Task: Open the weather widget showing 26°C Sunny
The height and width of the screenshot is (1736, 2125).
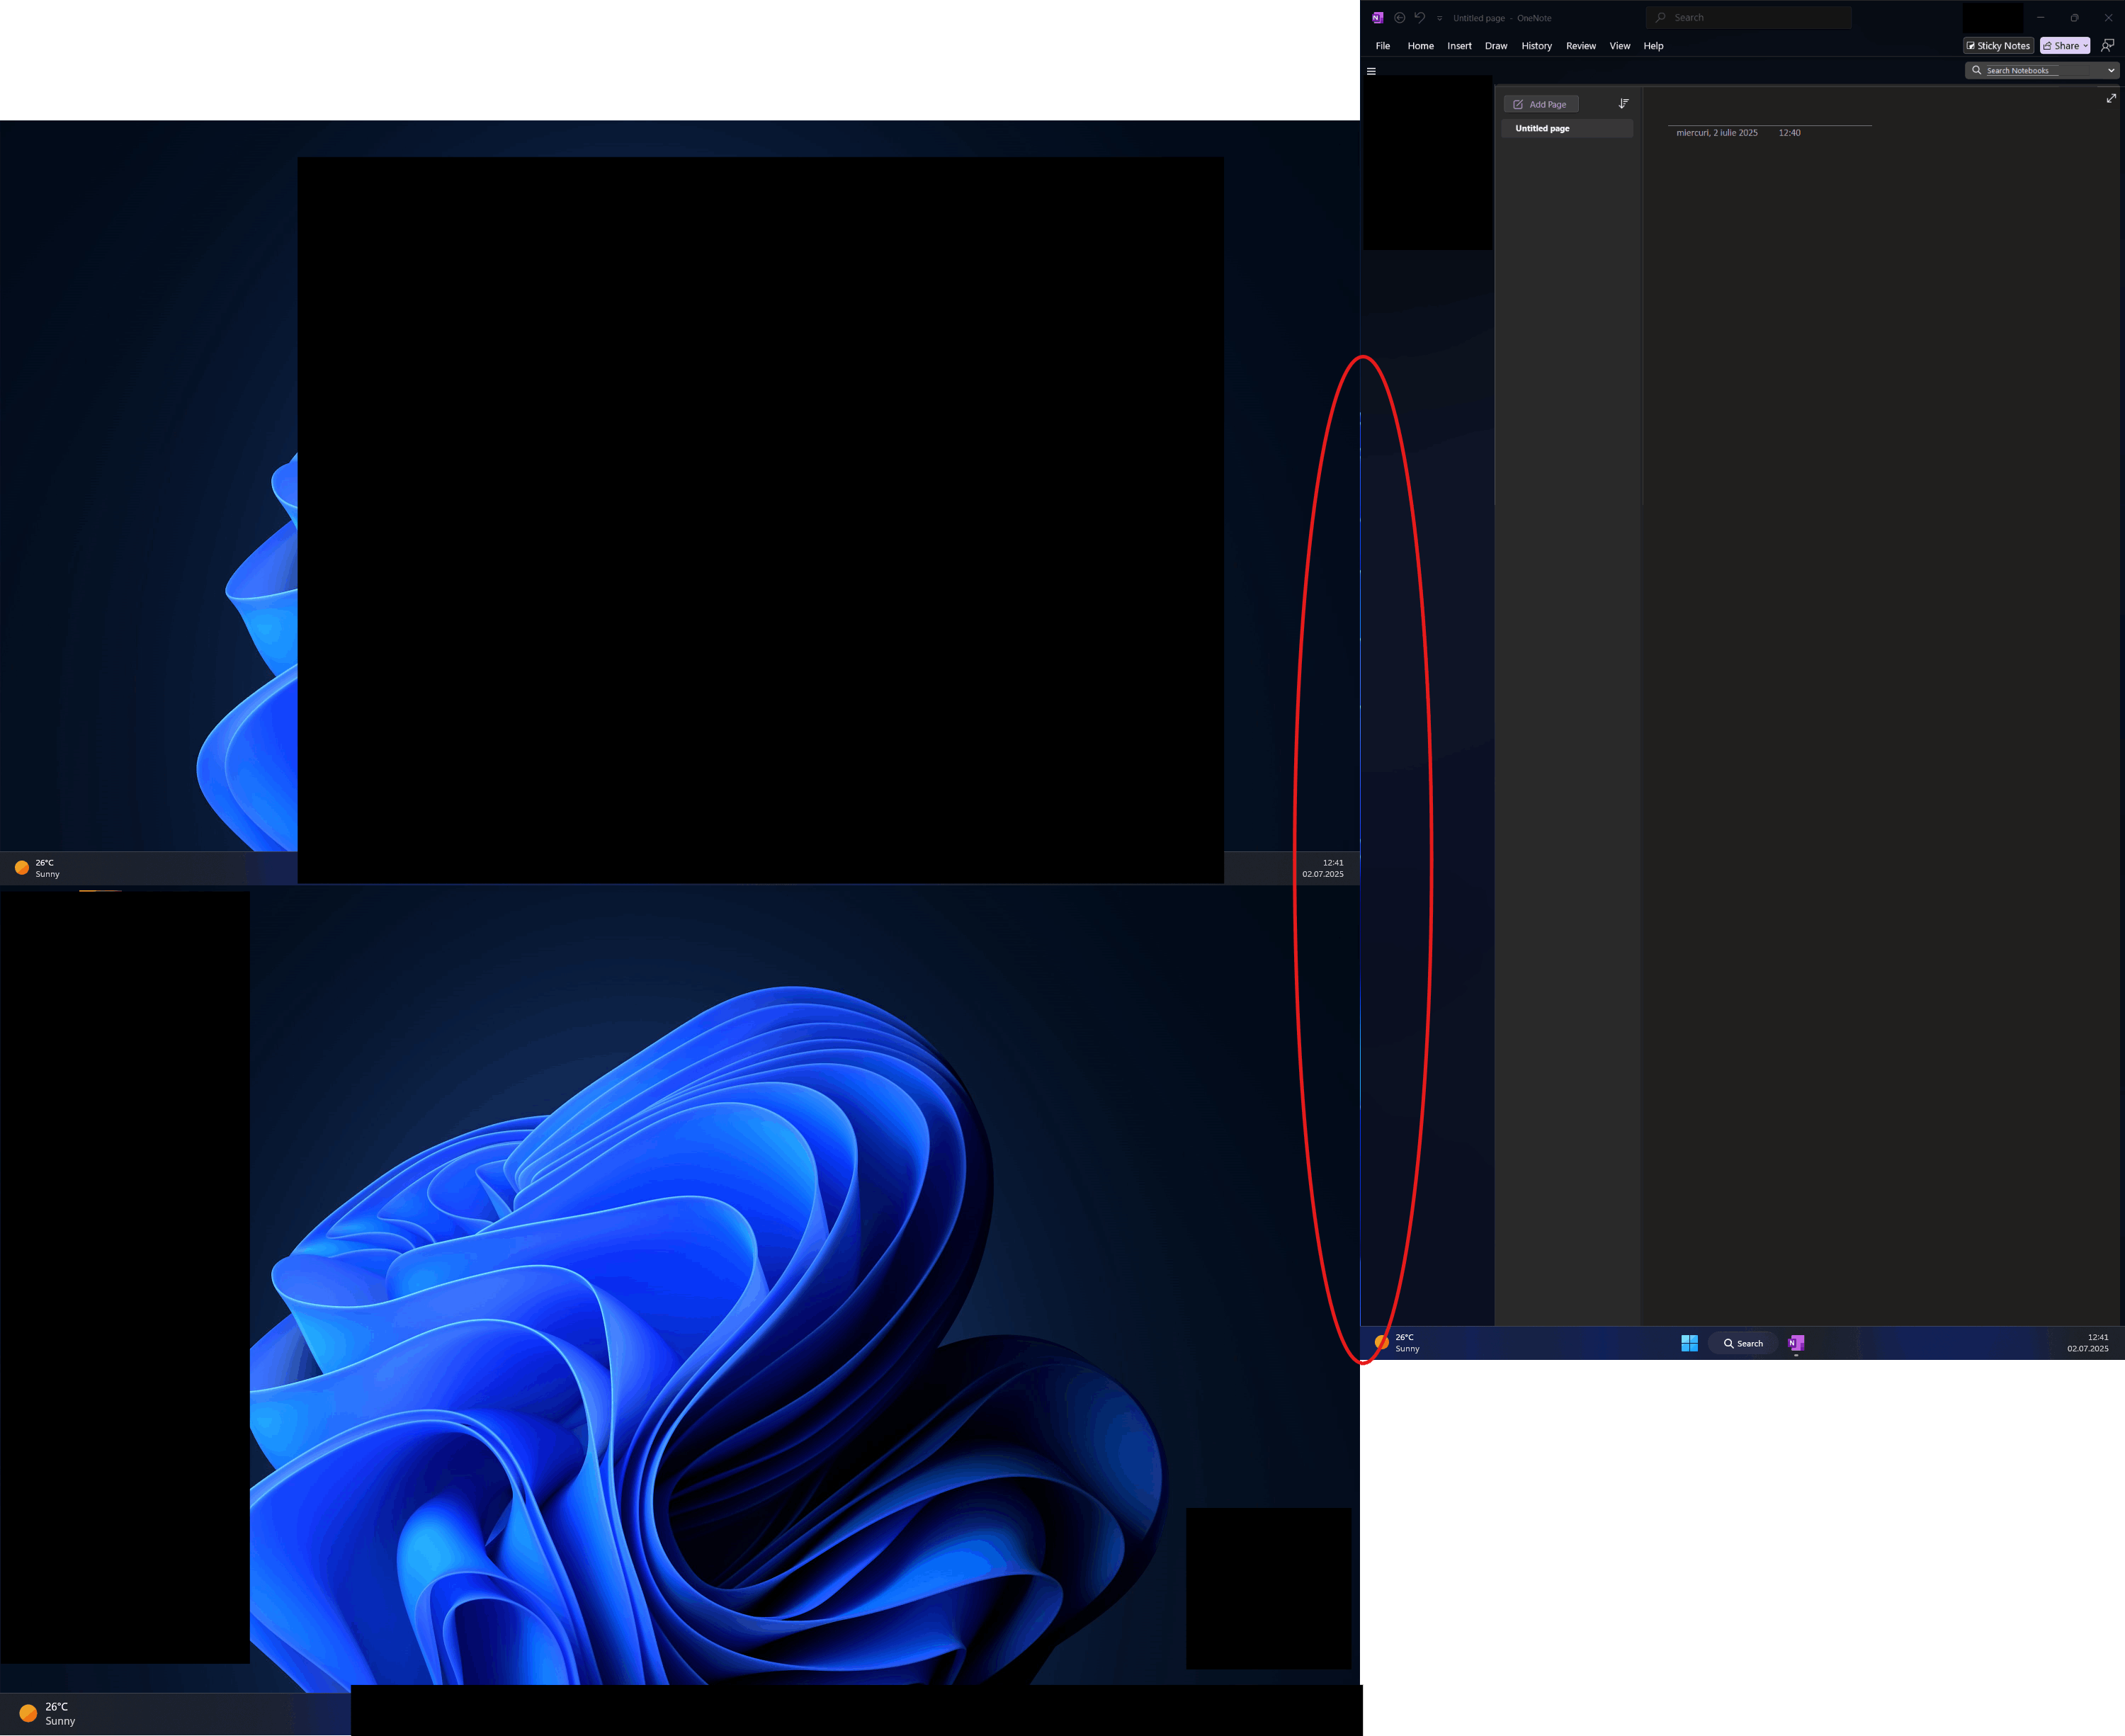Action: (x=1397, y=1343)
